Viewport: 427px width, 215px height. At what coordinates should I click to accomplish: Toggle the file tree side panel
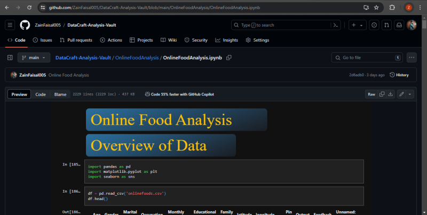pos(10,58)
